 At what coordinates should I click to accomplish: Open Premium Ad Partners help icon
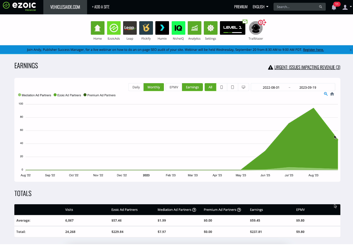(x=239, y=210)
